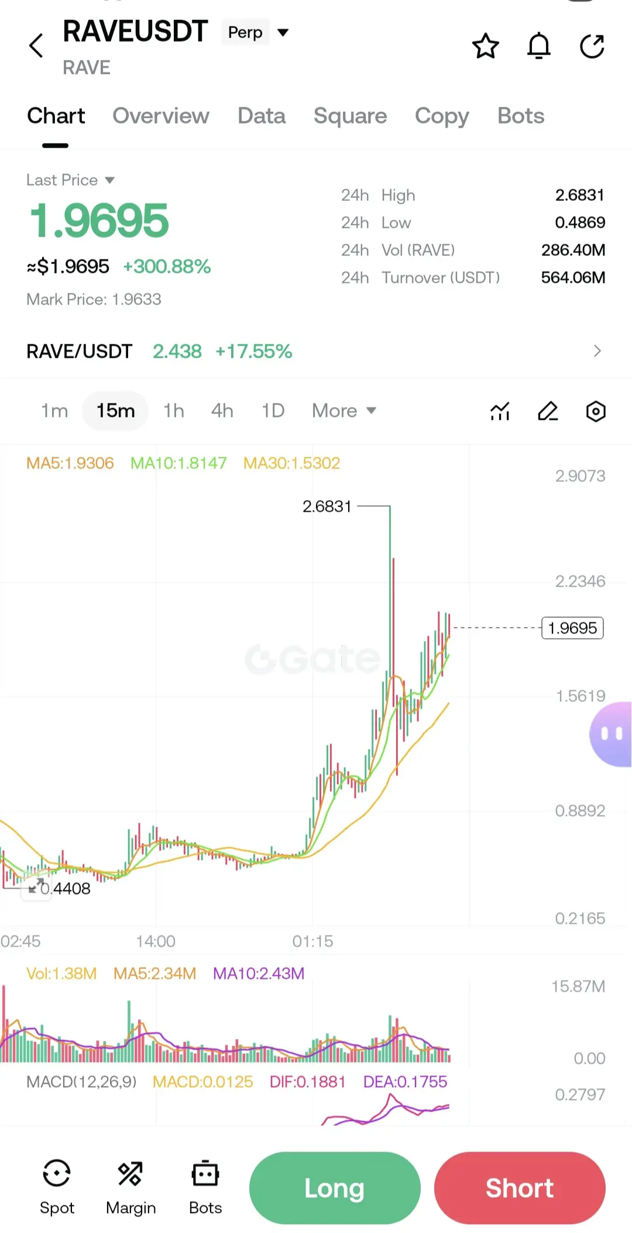Select the 1h timeframe
632x1233 pixels.
pos(174,411)
